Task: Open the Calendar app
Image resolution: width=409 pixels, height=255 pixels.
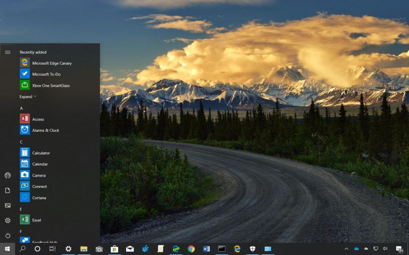Action: point(59,164)
